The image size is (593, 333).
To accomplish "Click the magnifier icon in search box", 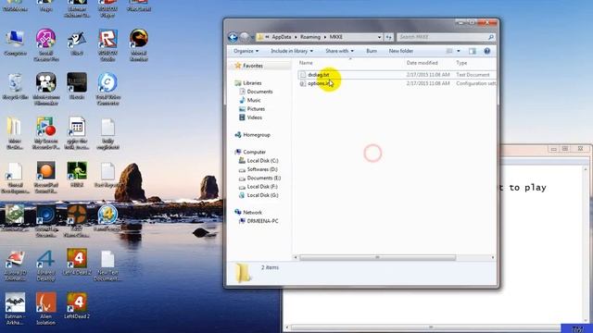I will pyautogui.click(x=490, y=37).
